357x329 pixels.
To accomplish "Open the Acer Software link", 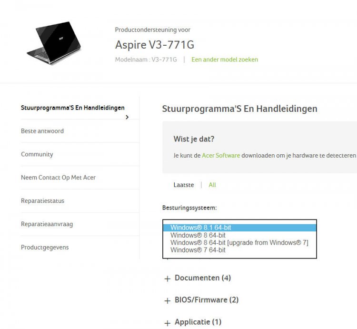I will 221,156.
